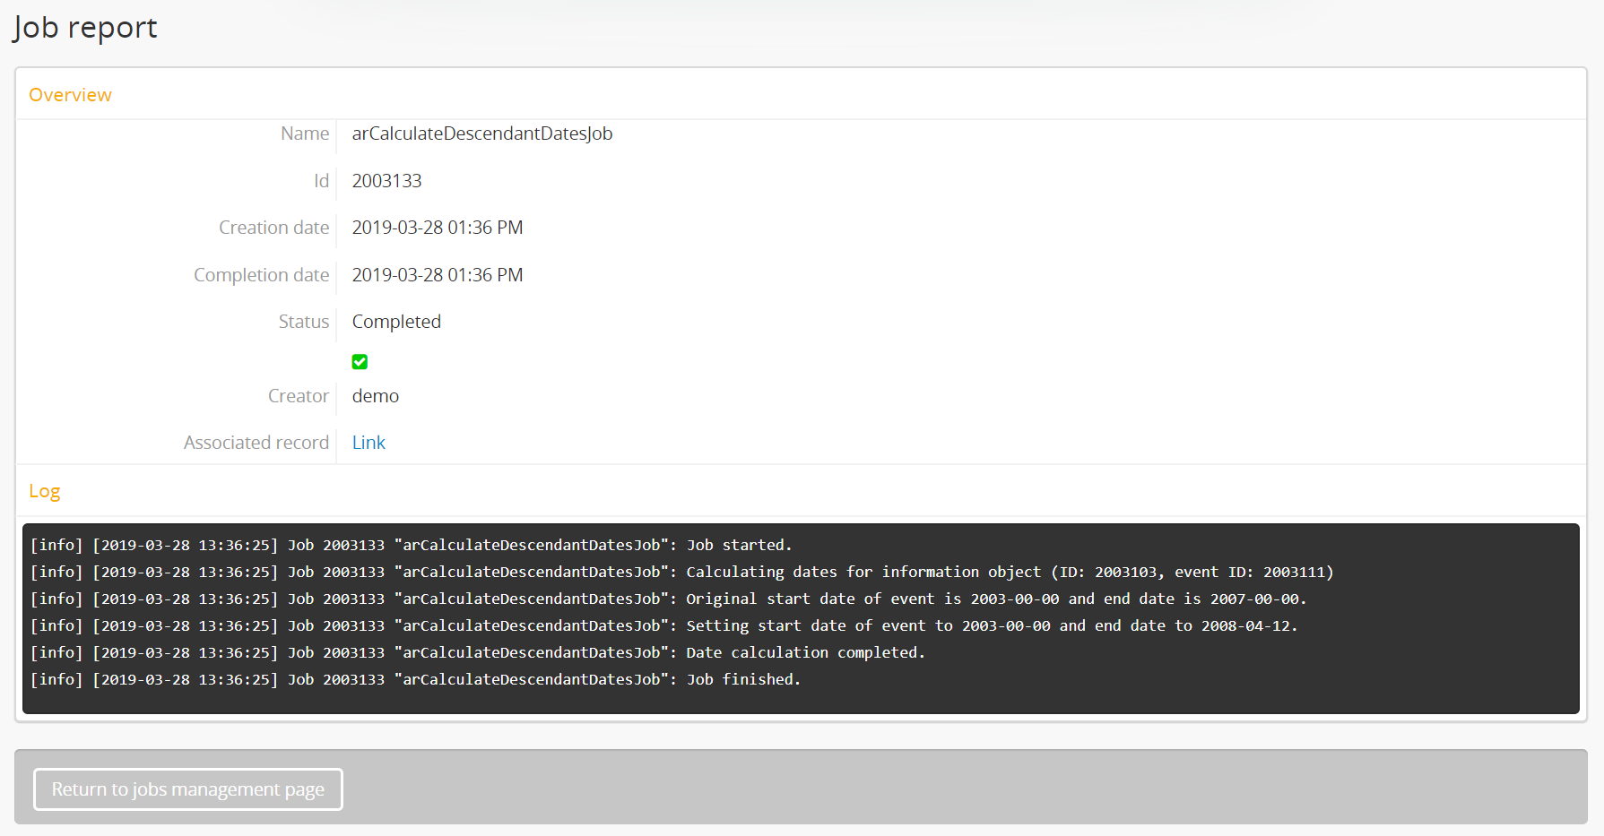Click the job name arCalculateDescendantDatesJob value
The width and height of the screenshot is (1604, 836).
pyautogui.click(x=481, y=134)
